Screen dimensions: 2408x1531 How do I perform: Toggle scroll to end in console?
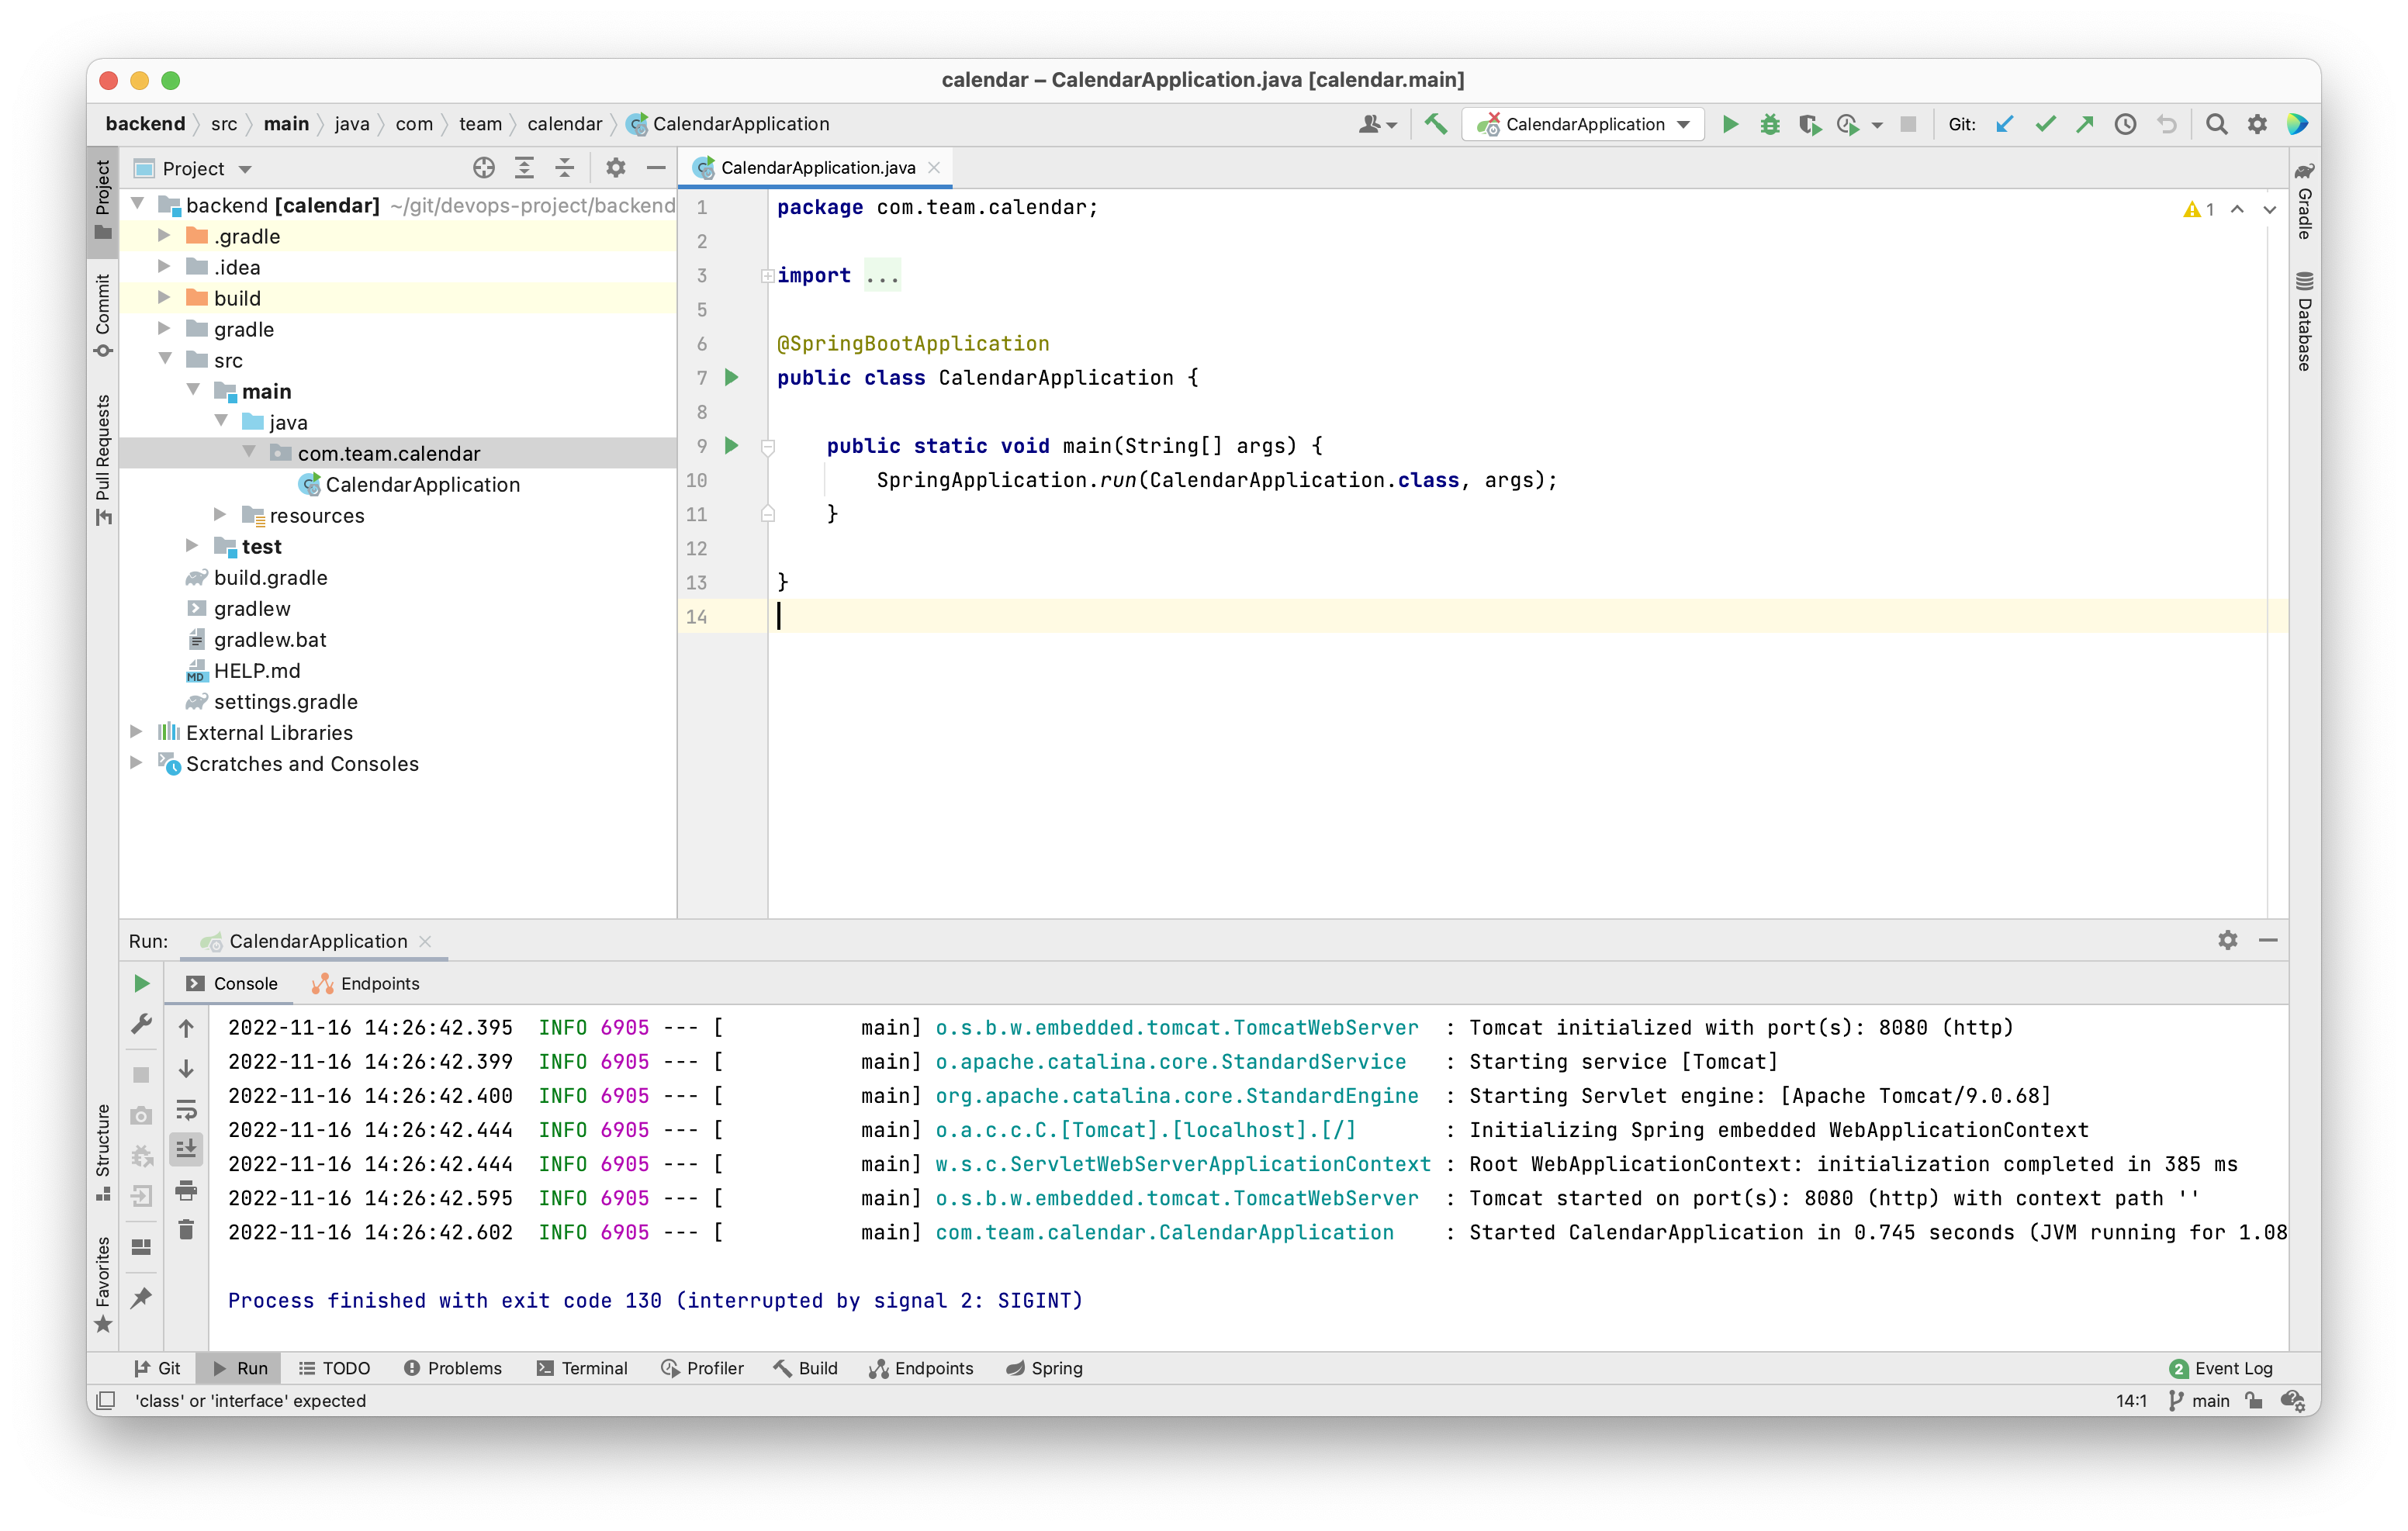pyautogui.click(x=186, y=1150)
